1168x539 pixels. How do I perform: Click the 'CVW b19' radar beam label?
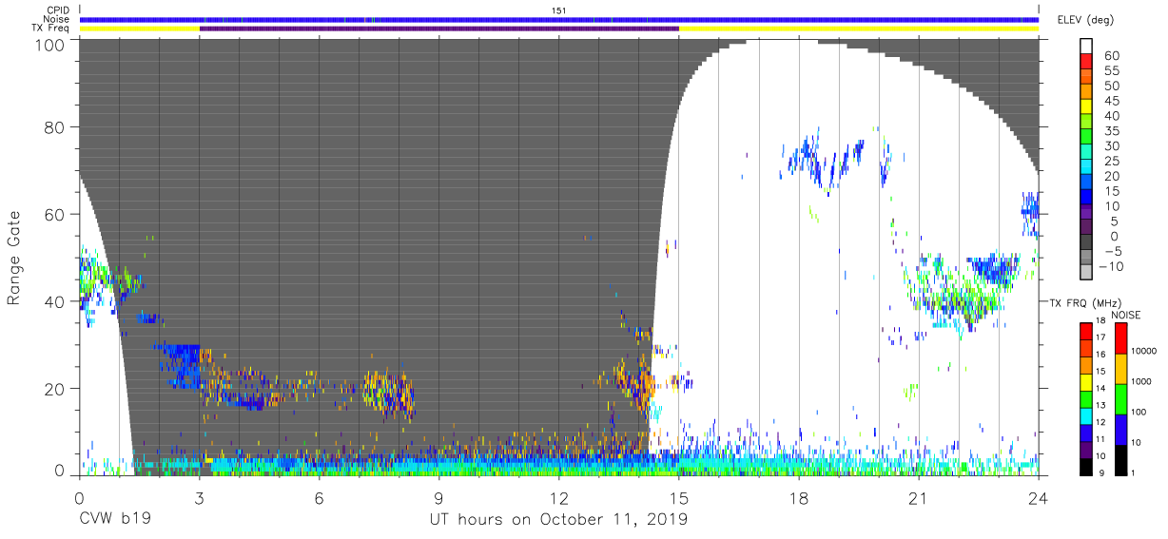[115, 520]
